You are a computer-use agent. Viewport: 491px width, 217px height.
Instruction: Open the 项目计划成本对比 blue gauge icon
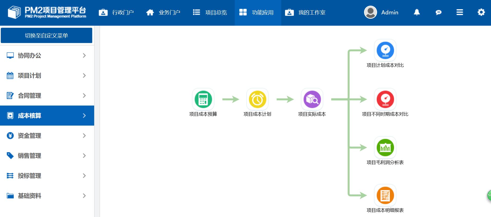(385, 50)
